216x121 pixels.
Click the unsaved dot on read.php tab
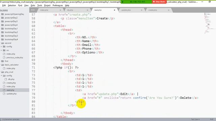[x=114, y=10]
